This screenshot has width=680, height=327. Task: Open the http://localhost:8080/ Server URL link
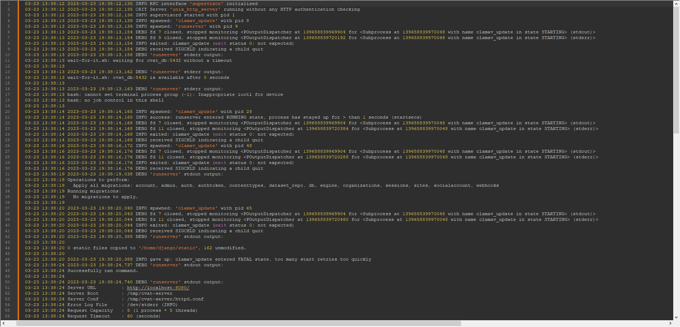click(158, 288)
